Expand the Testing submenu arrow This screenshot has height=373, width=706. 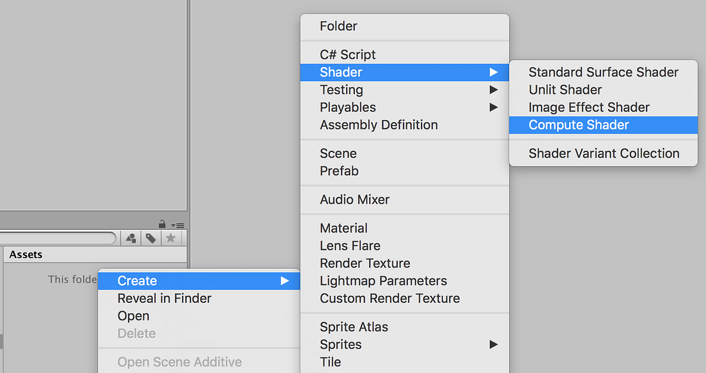point(493,89)
